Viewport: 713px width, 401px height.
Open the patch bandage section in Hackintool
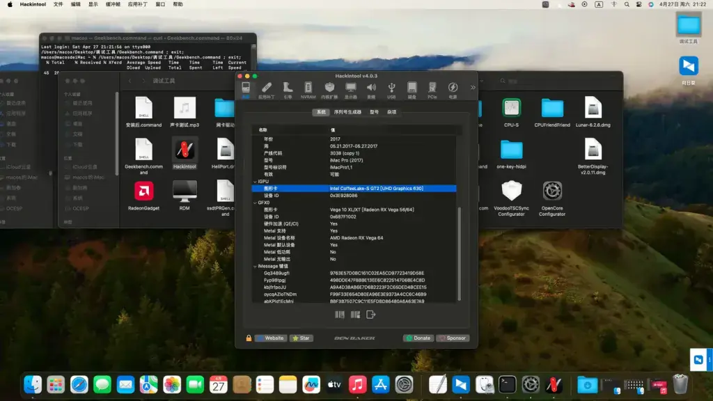[267, 90]
